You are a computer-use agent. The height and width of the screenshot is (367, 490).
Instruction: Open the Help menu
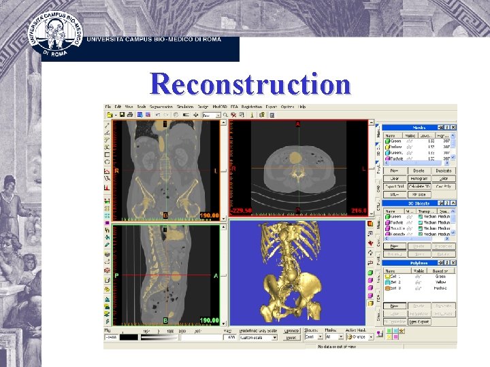[x=302, y=107]
